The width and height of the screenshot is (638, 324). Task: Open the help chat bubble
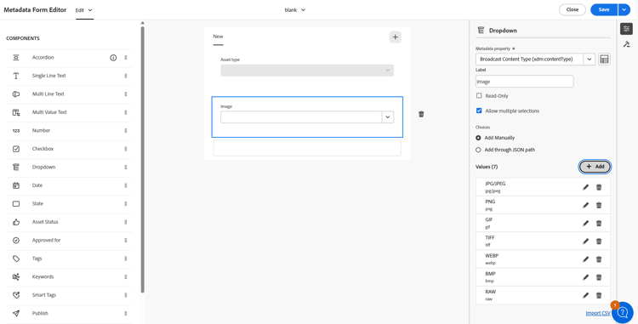pyautogui.click(x=623, y=313)
